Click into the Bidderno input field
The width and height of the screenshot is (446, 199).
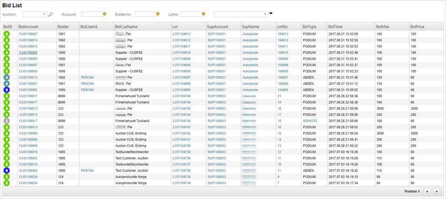tap(145, 14)
